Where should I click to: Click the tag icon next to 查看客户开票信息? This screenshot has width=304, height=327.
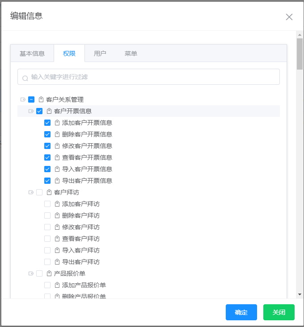[57, 157]
